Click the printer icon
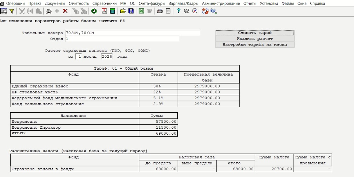Screen dimensions: 354x177 (160, 11)
